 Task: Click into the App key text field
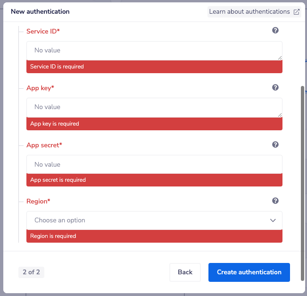click(x=154, y=107)
